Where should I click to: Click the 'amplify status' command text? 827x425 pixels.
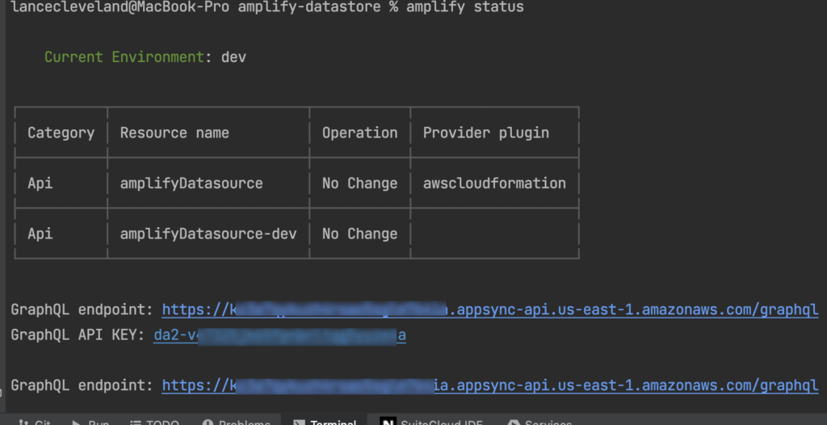464,7
